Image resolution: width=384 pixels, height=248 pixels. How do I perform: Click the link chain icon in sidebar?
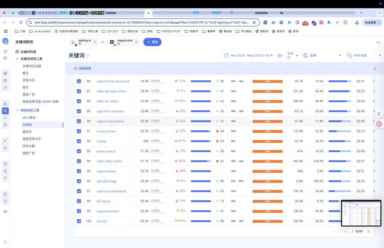click(5, 118)
